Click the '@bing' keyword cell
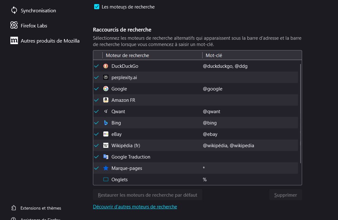The image size is (338, 220). tap(210, 123)
